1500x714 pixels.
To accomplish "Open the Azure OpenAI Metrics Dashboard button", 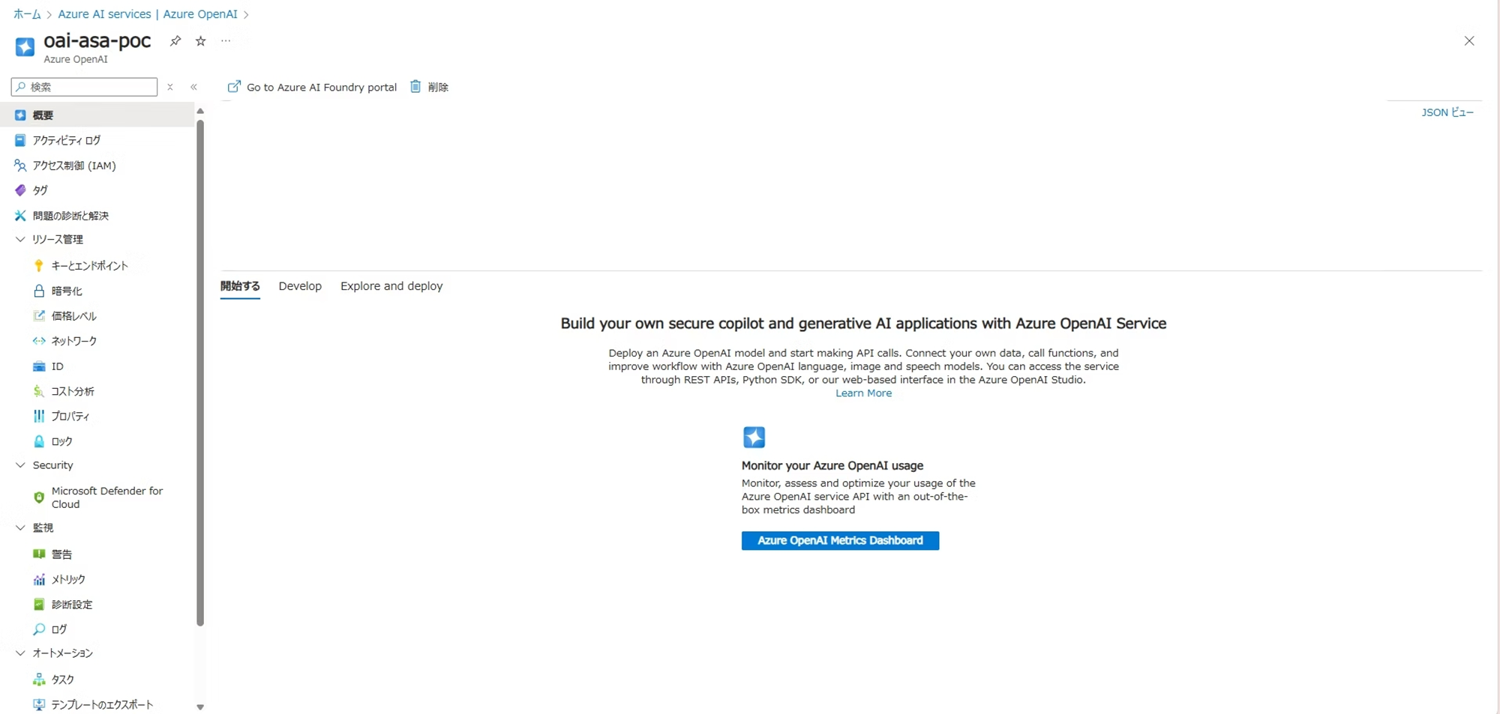I will [x=840, y=540].
